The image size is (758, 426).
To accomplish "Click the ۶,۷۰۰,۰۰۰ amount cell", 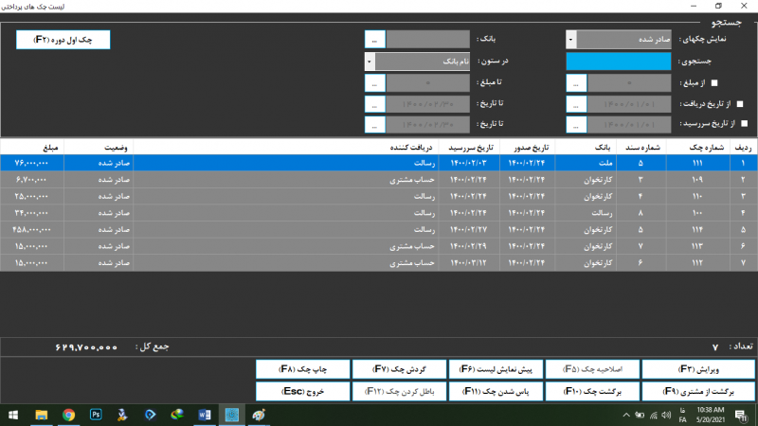I will 32,180.
